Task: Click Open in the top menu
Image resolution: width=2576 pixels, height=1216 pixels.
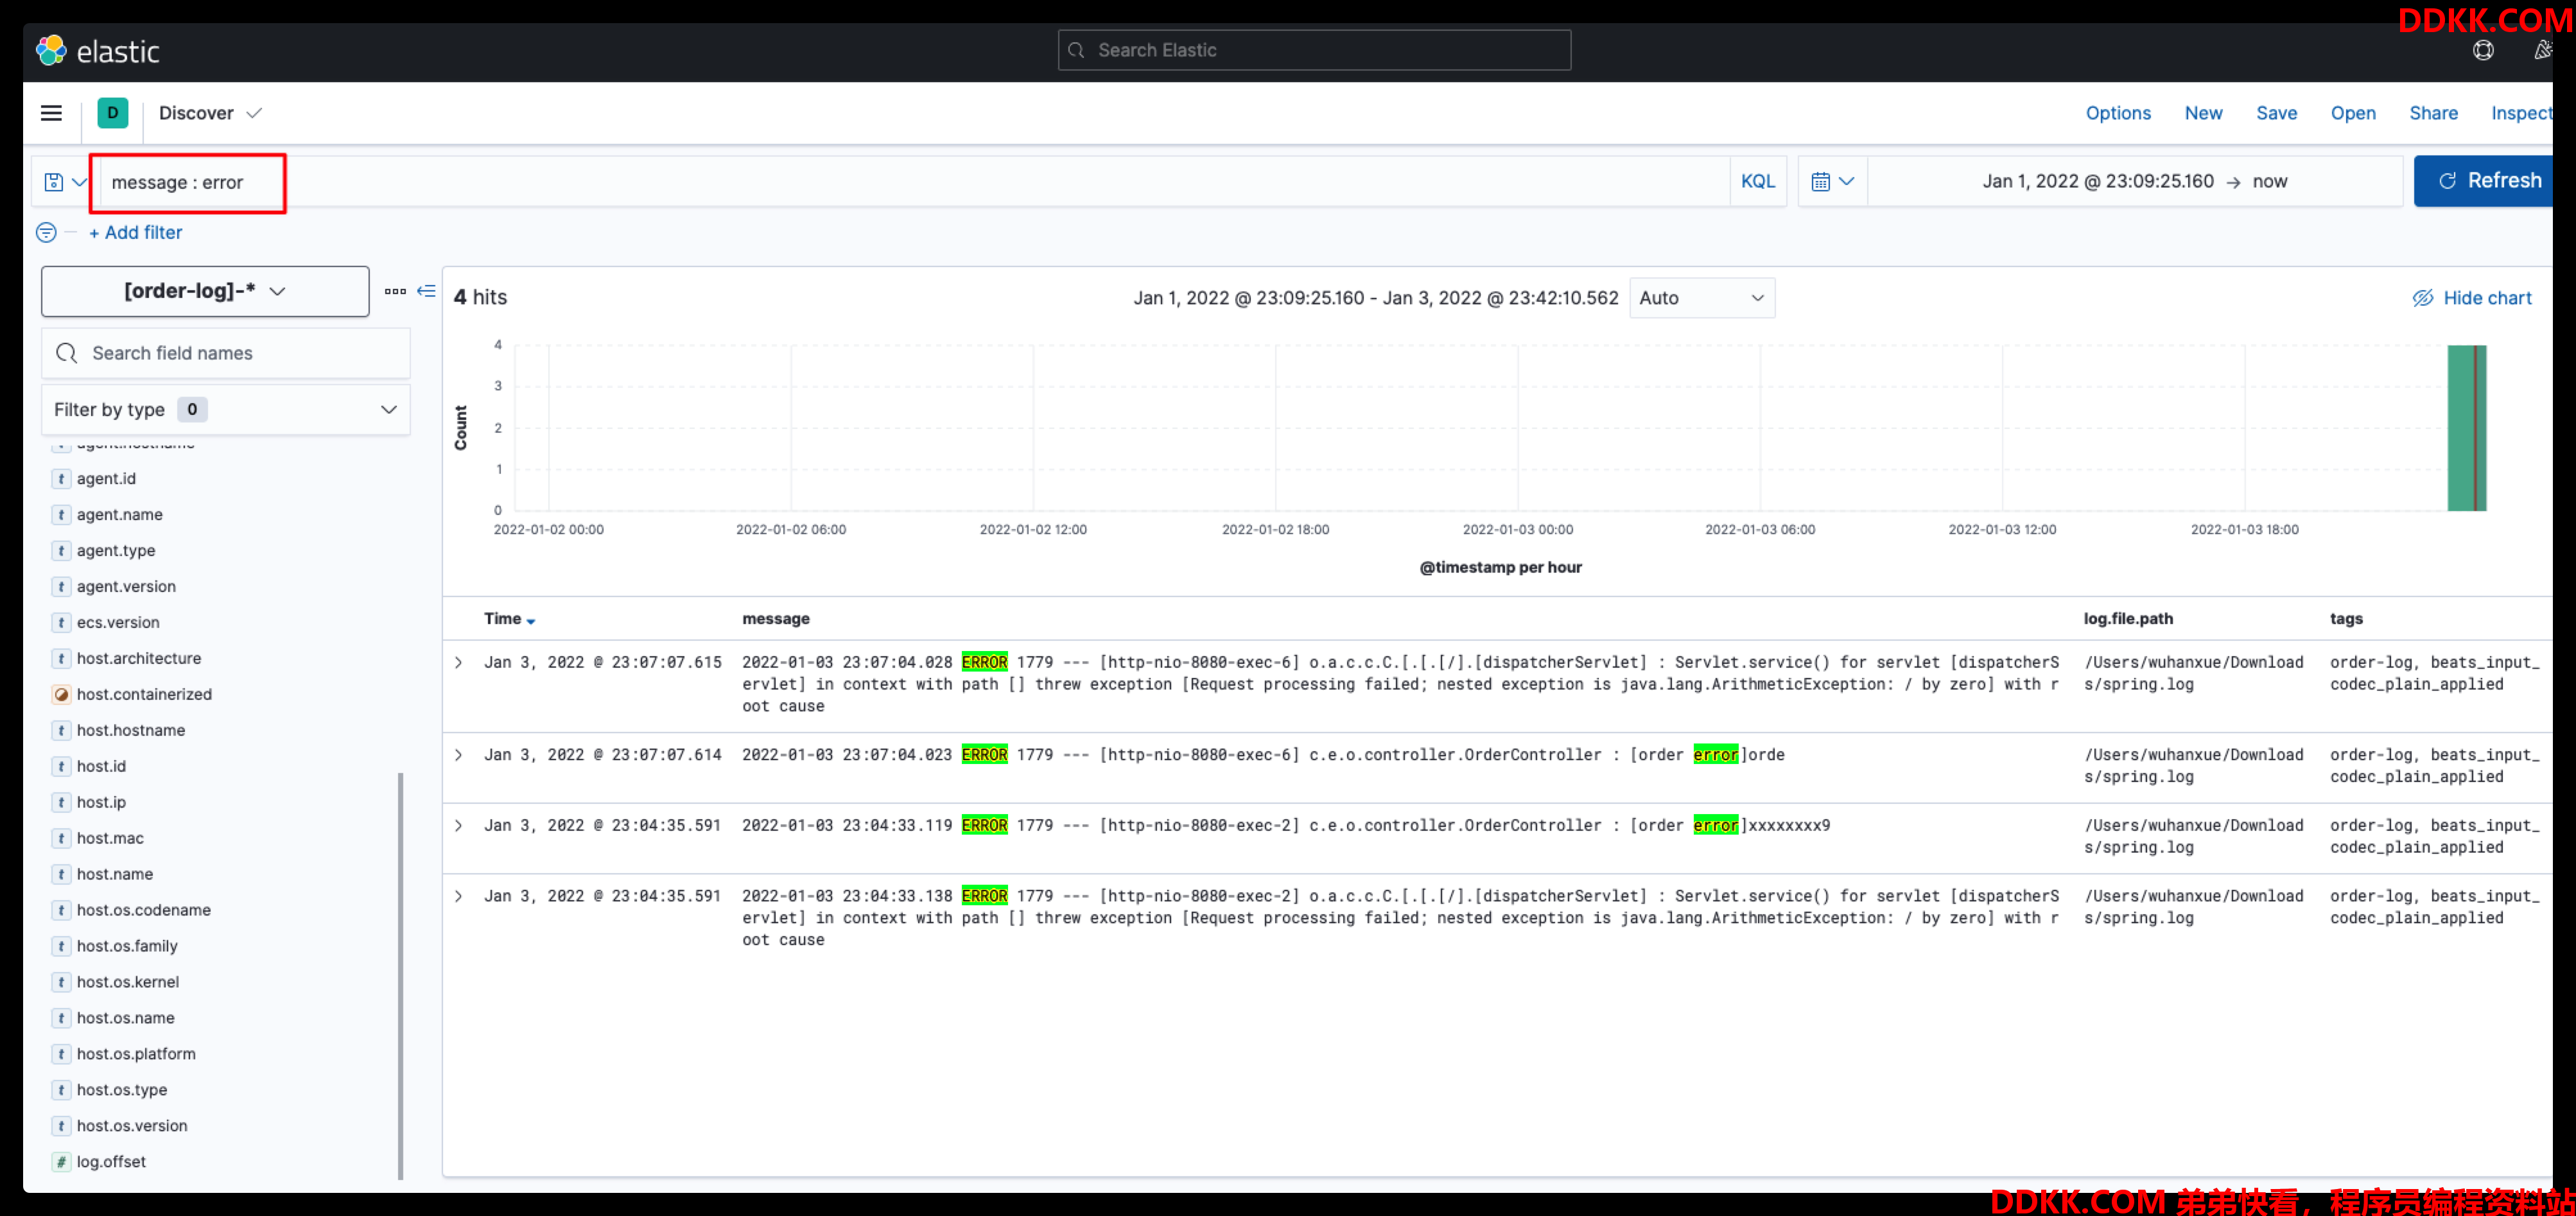Action: [x=2352, y=113]
